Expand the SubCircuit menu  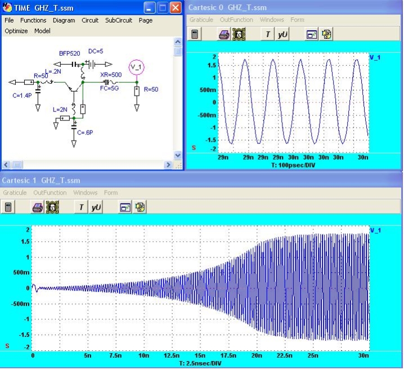[x=119, y=20]
